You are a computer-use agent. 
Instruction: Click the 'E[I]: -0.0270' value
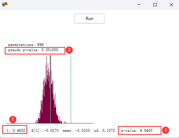coord(45,130)
